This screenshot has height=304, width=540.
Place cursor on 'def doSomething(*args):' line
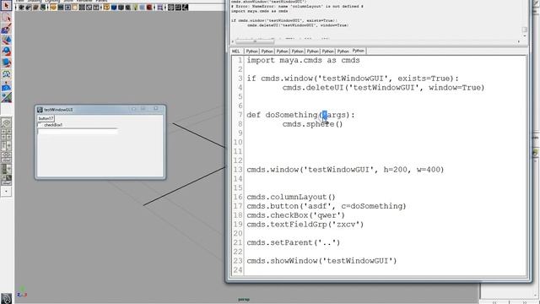coord(300,115)
